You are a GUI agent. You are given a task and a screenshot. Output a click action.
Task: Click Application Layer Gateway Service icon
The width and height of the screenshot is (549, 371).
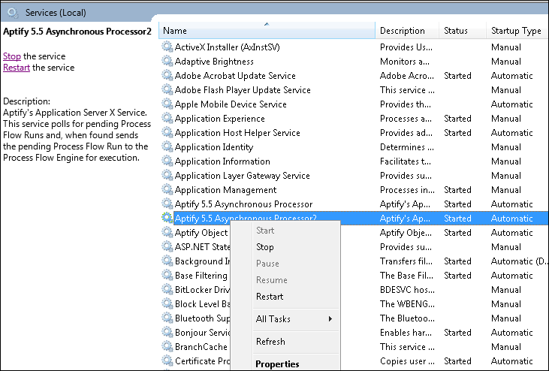click(x=167, y=175)
